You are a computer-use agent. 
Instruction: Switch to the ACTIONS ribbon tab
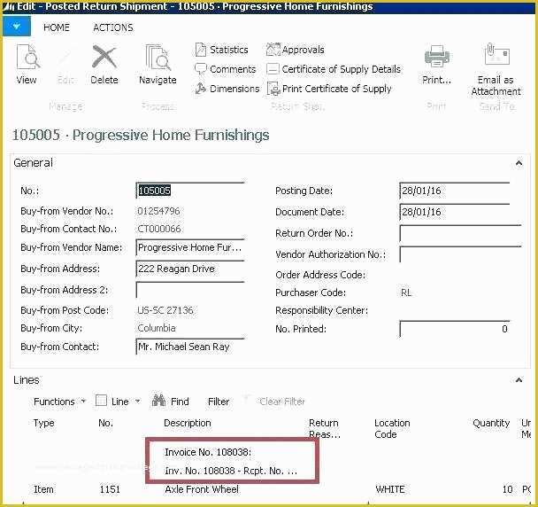point(113,27)
